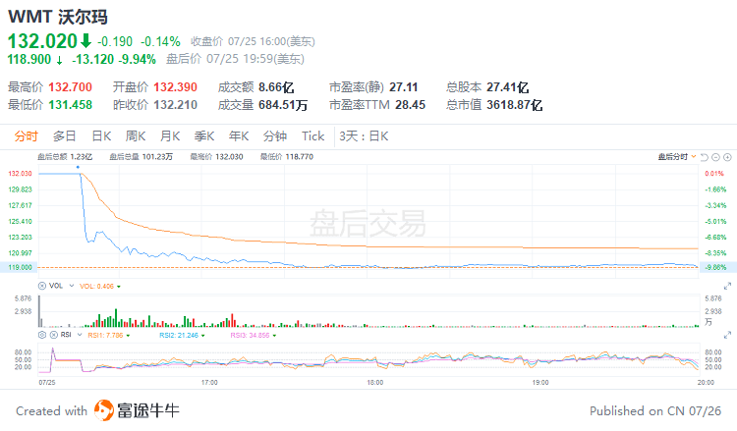Switch to the 季K tab

pyautogui.click(x=204, y=136)
